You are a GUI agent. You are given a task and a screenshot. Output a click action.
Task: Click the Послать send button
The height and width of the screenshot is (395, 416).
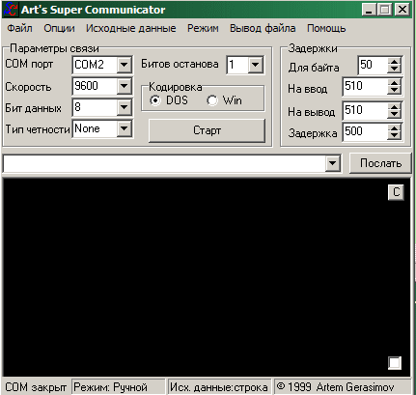(x=380, y=163)
